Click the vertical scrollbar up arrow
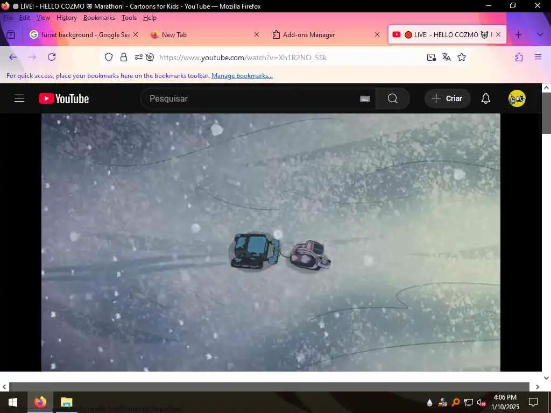551x413 pixels. [x=546, y=88]
